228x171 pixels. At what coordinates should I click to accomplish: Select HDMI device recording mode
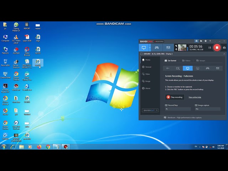[168, 47]
